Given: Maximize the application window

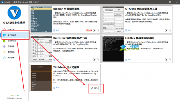Looking at the screenshot, I should (170, 2).
